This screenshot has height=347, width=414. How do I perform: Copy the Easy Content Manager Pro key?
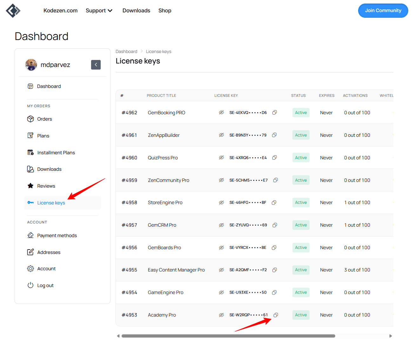[x=275, y=270]
